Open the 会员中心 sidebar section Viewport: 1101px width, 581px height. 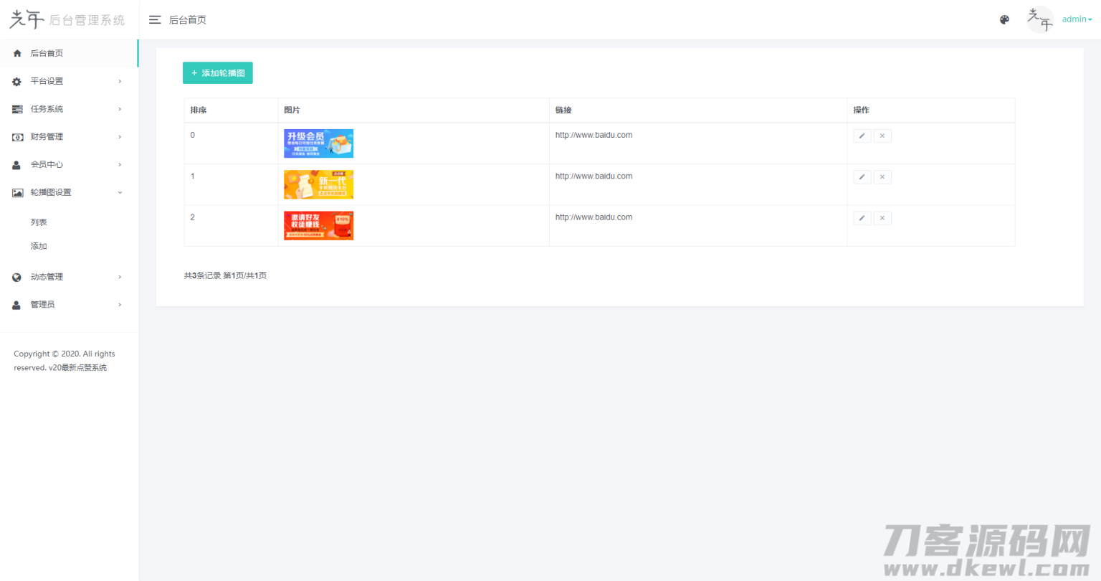tap(69, 164)
